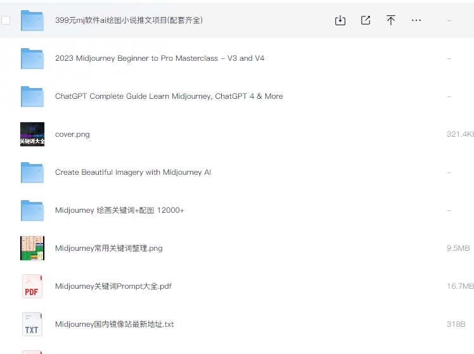Open ChatGPT Complete Guide Learn Midjourney folder name
The height and width of the screenshot is (354, 474).
169,96
